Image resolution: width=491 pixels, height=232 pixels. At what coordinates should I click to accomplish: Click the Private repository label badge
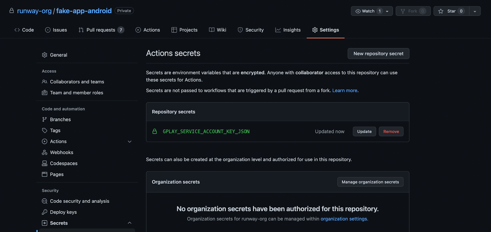coord(124,11)
